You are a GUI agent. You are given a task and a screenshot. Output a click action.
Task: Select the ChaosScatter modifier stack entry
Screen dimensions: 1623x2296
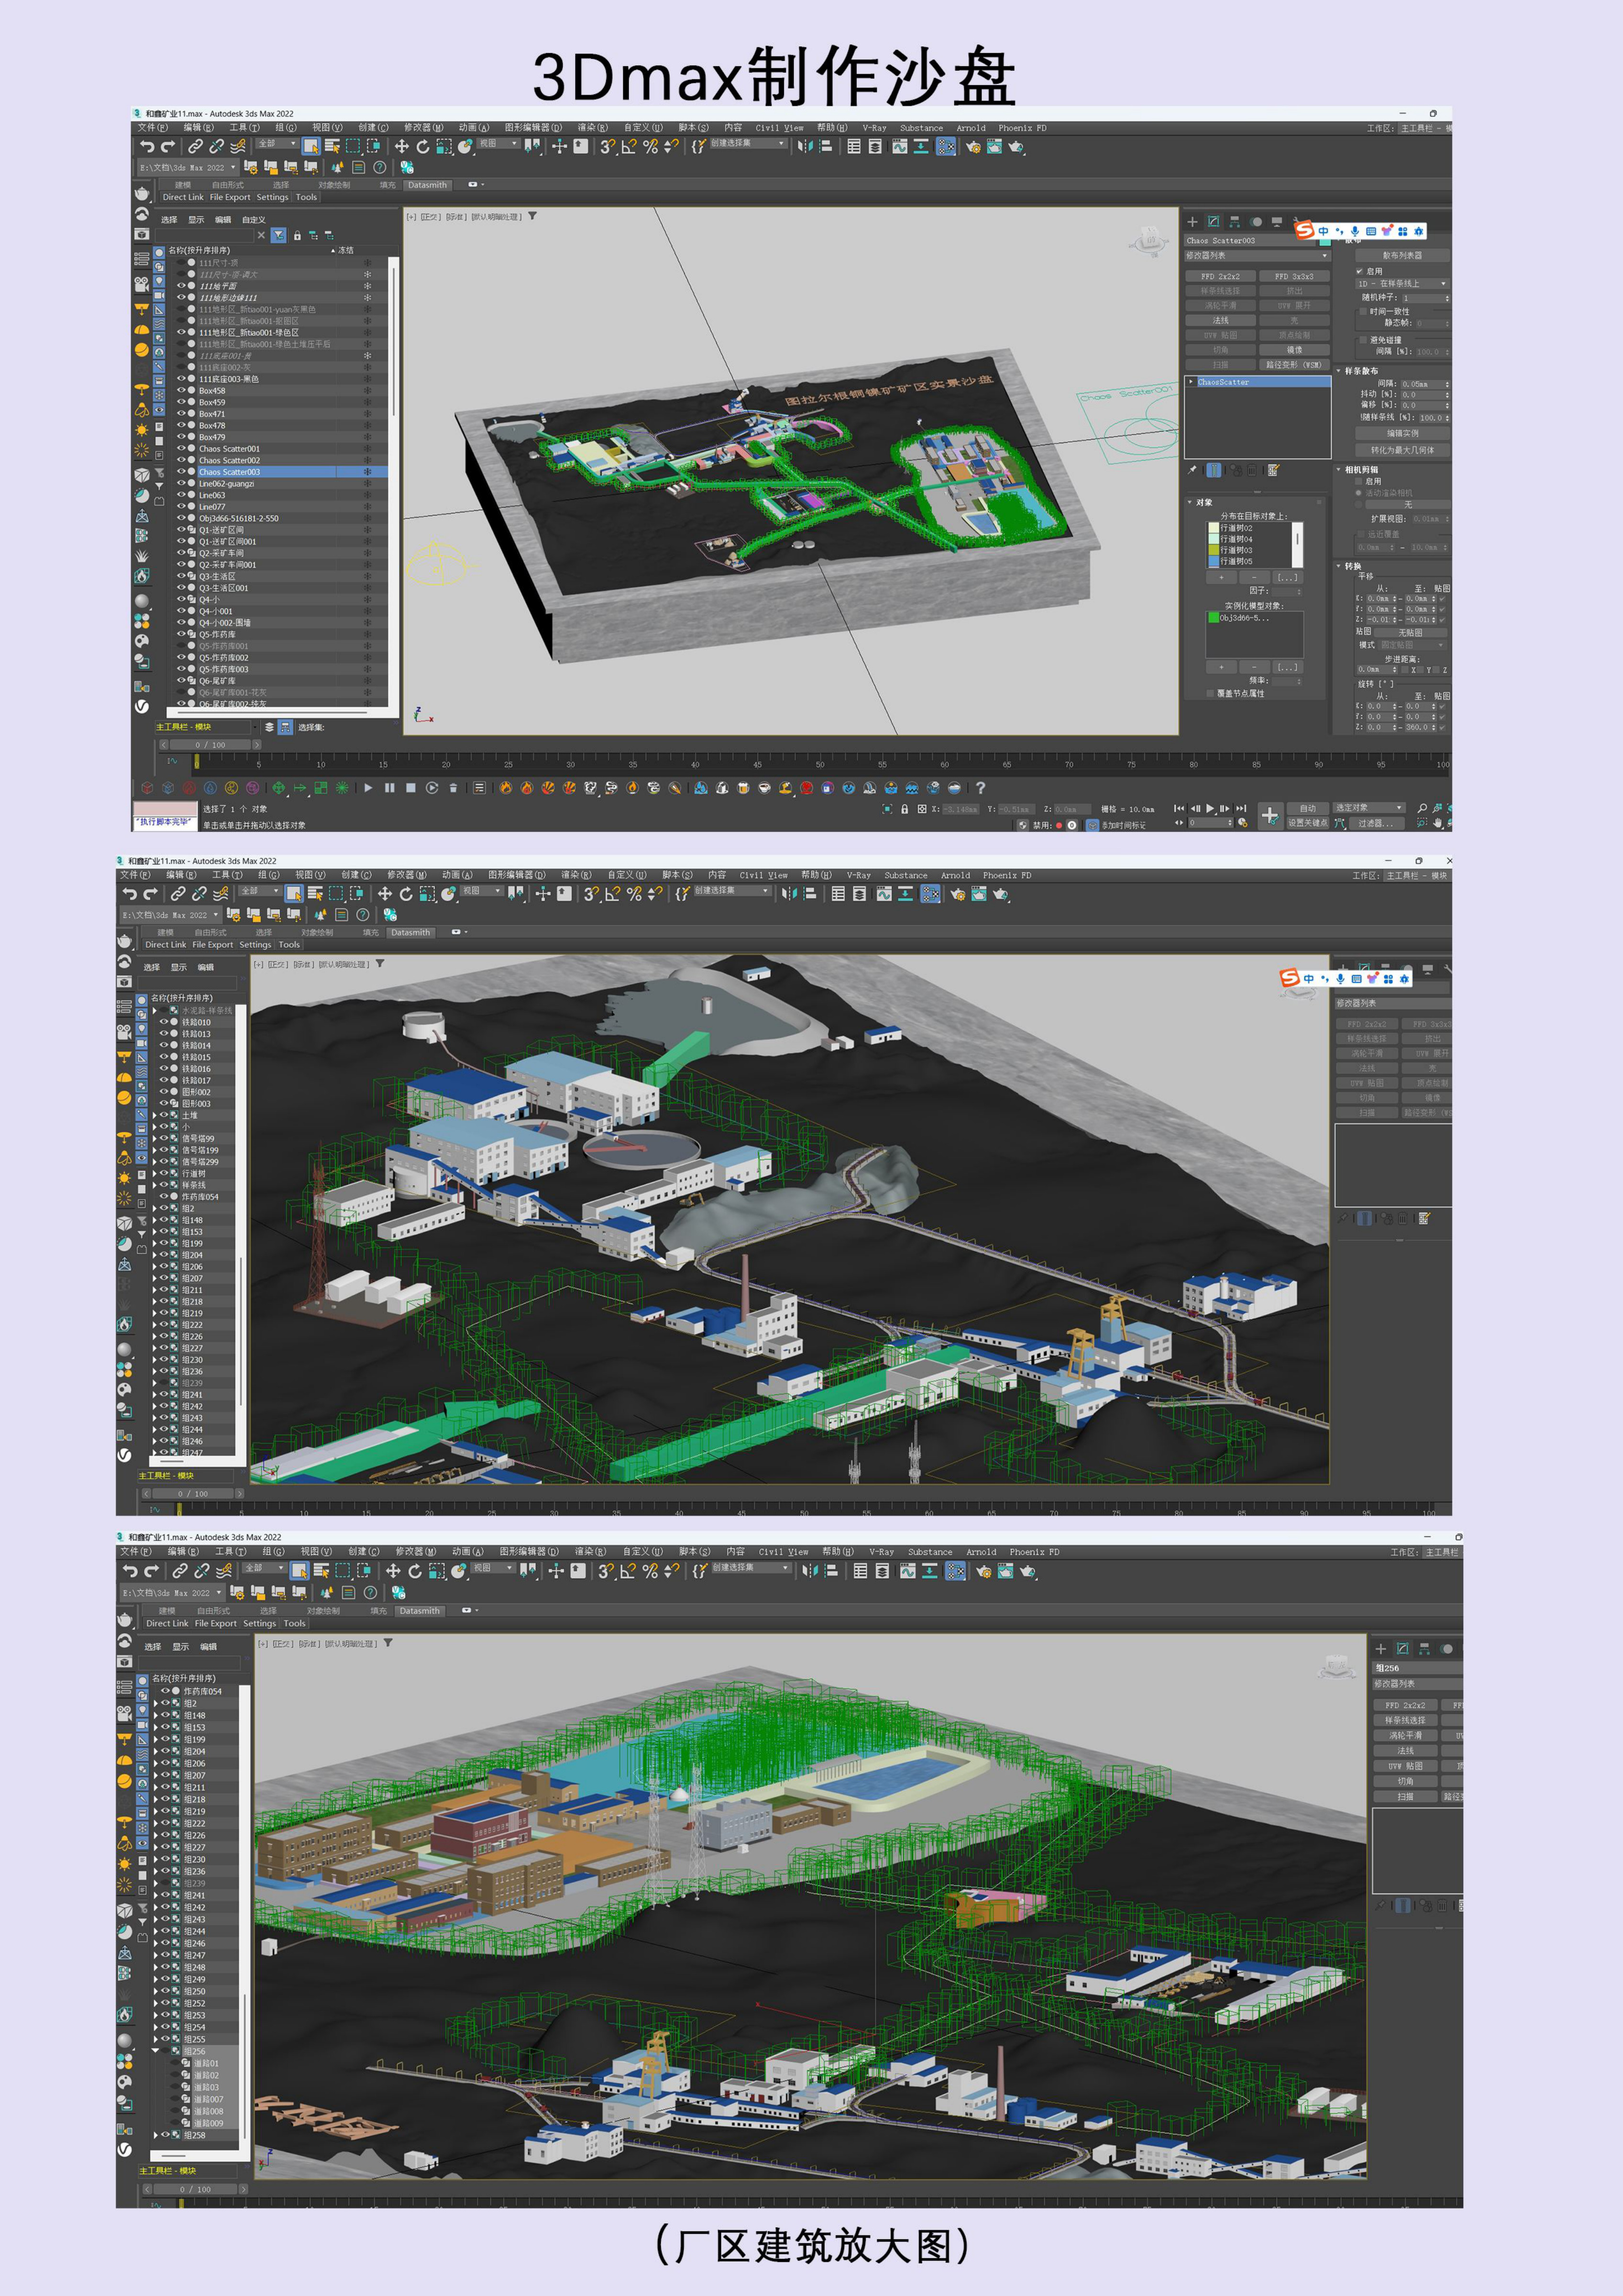pyautogui.click(x=1224, y=382)
